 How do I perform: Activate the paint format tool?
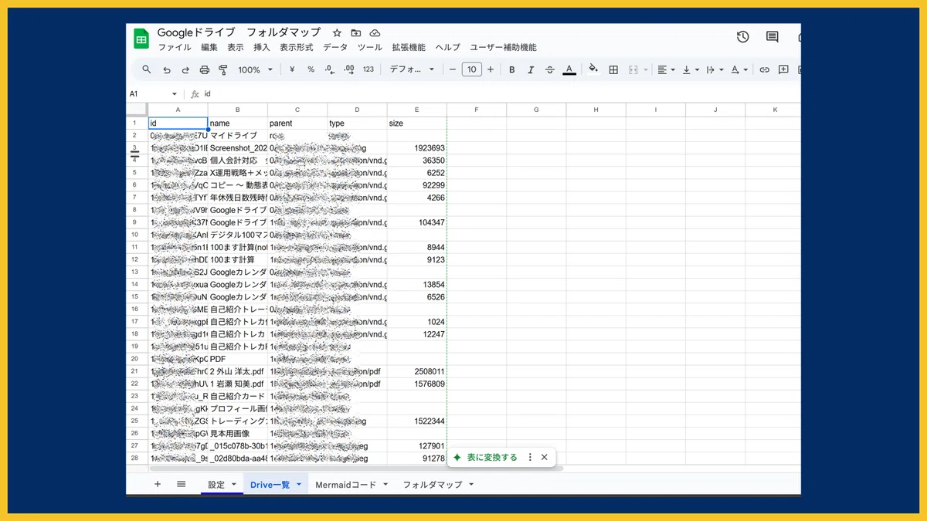(223, 69)
